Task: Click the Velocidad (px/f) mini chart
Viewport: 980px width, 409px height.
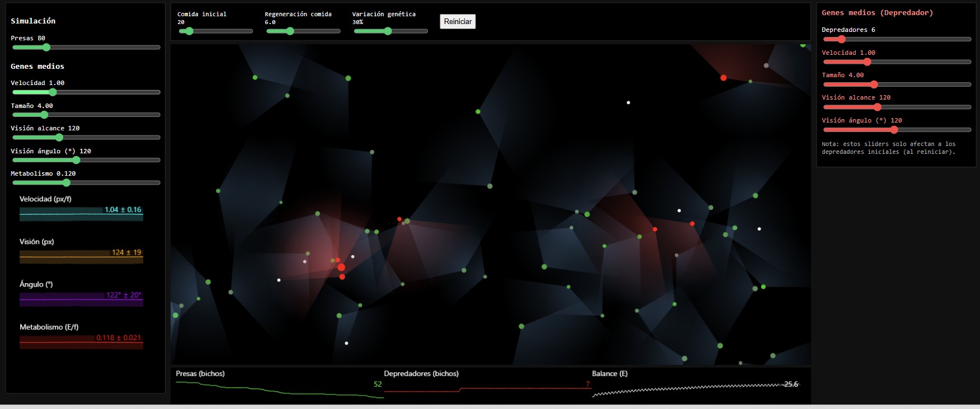Action: click(81, 214)
